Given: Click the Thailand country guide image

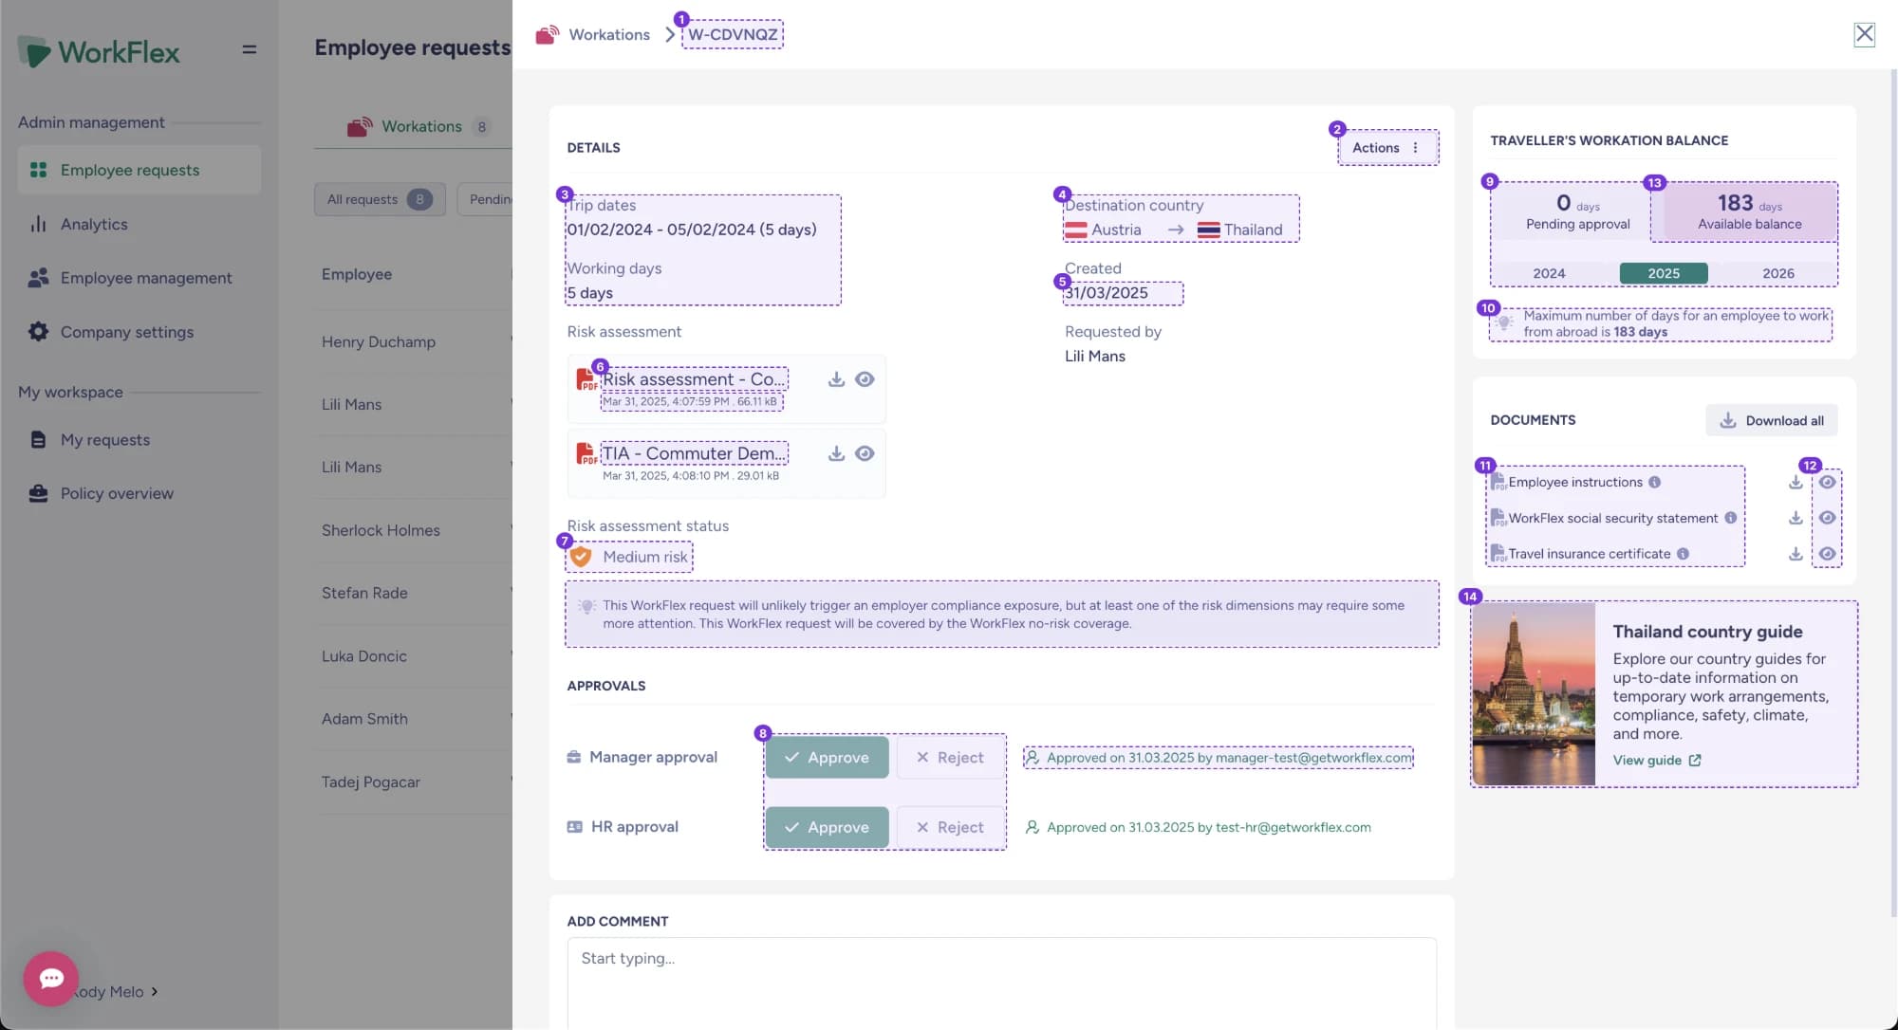Looking at the screenshot, I should 1534,694.
